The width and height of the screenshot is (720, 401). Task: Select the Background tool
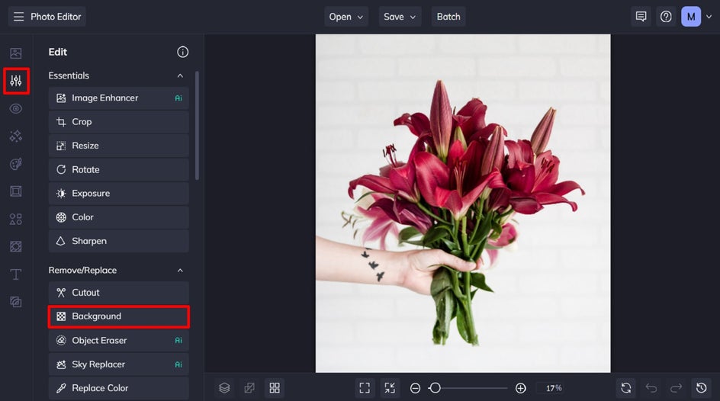[x=118, y=316]
